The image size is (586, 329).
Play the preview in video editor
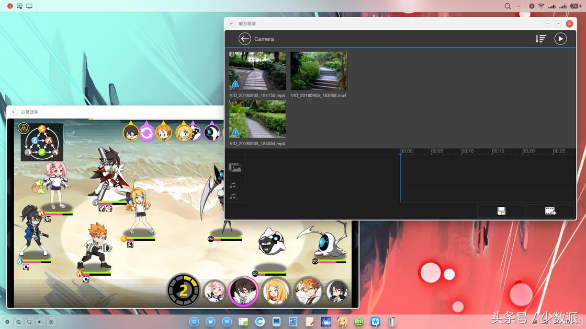tap(560, 39)
